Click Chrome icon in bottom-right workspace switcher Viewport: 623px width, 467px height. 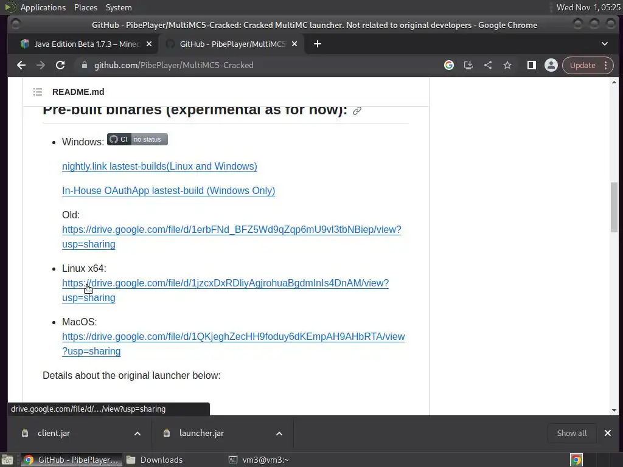point(576,460)
